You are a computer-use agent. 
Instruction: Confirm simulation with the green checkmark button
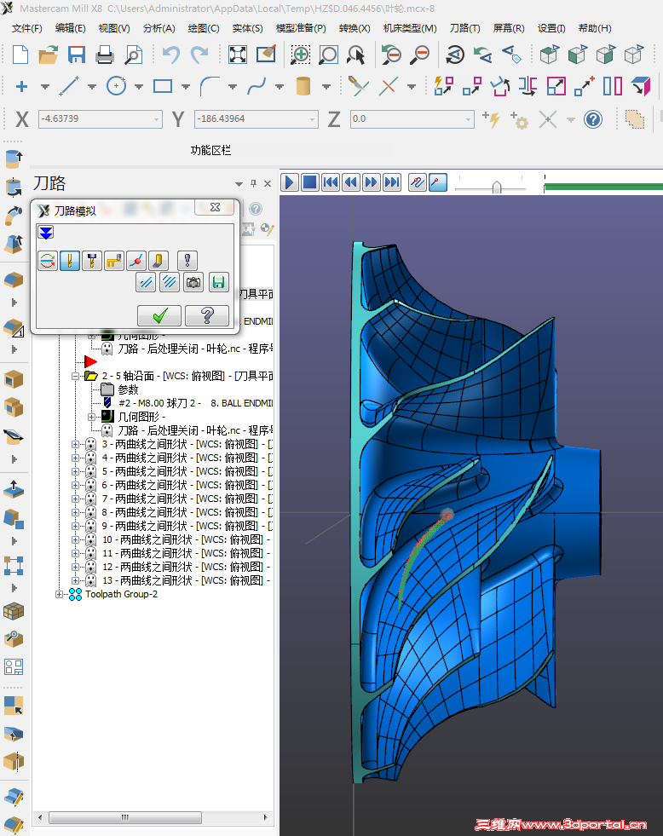pyautogui.click(x=159, y=316)
